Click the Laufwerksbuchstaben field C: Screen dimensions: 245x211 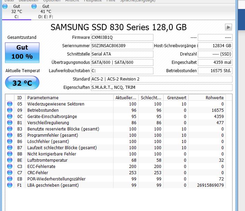point(122,71)
